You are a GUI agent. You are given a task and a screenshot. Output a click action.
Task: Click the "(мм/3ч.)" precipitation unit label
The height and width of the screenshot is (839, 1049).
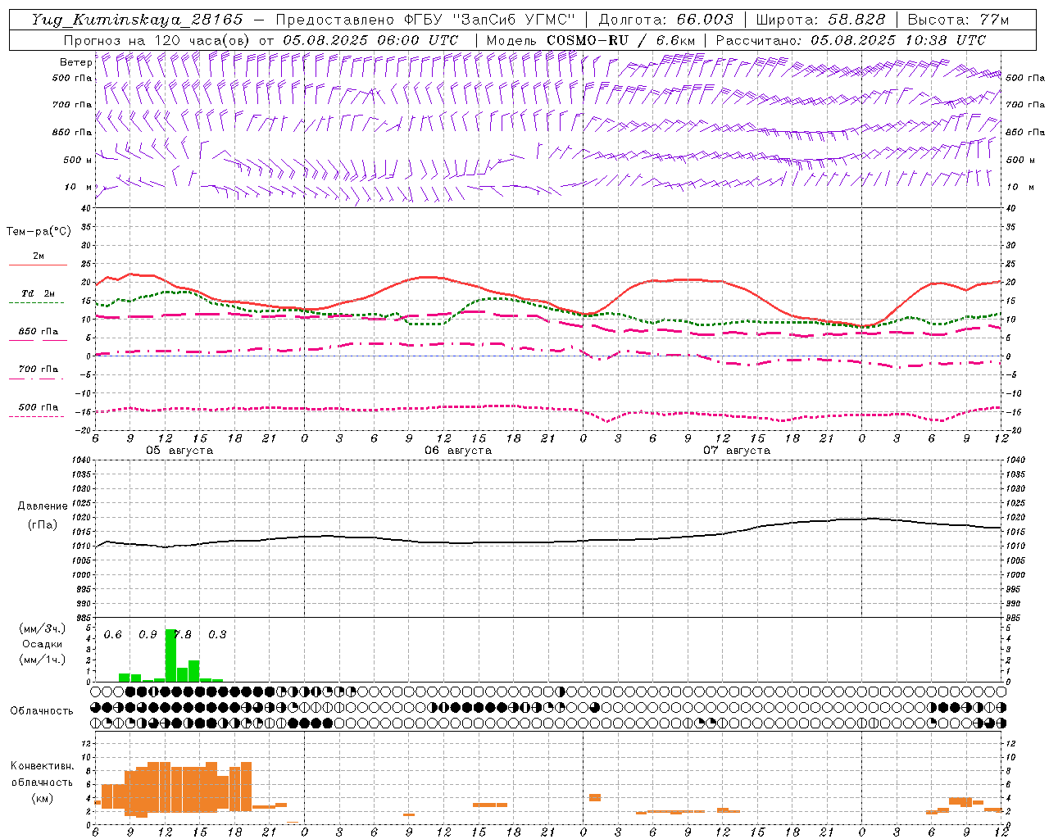tap(43, 629)
